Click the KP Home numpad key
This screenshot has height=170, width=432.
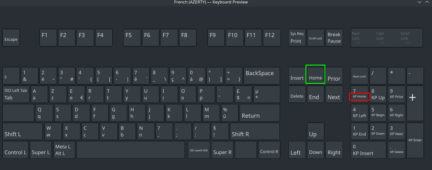pos(359,94)
